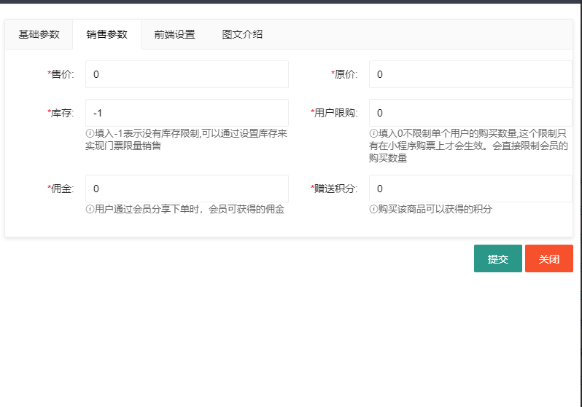Click the 用户限购 field label

point(335,113)
